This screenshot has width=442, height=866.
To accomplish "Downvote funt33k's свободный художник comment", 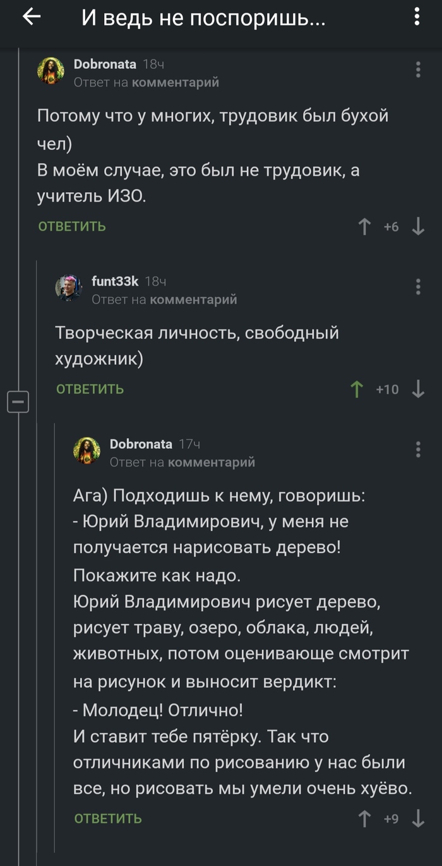I will [418, 389].
